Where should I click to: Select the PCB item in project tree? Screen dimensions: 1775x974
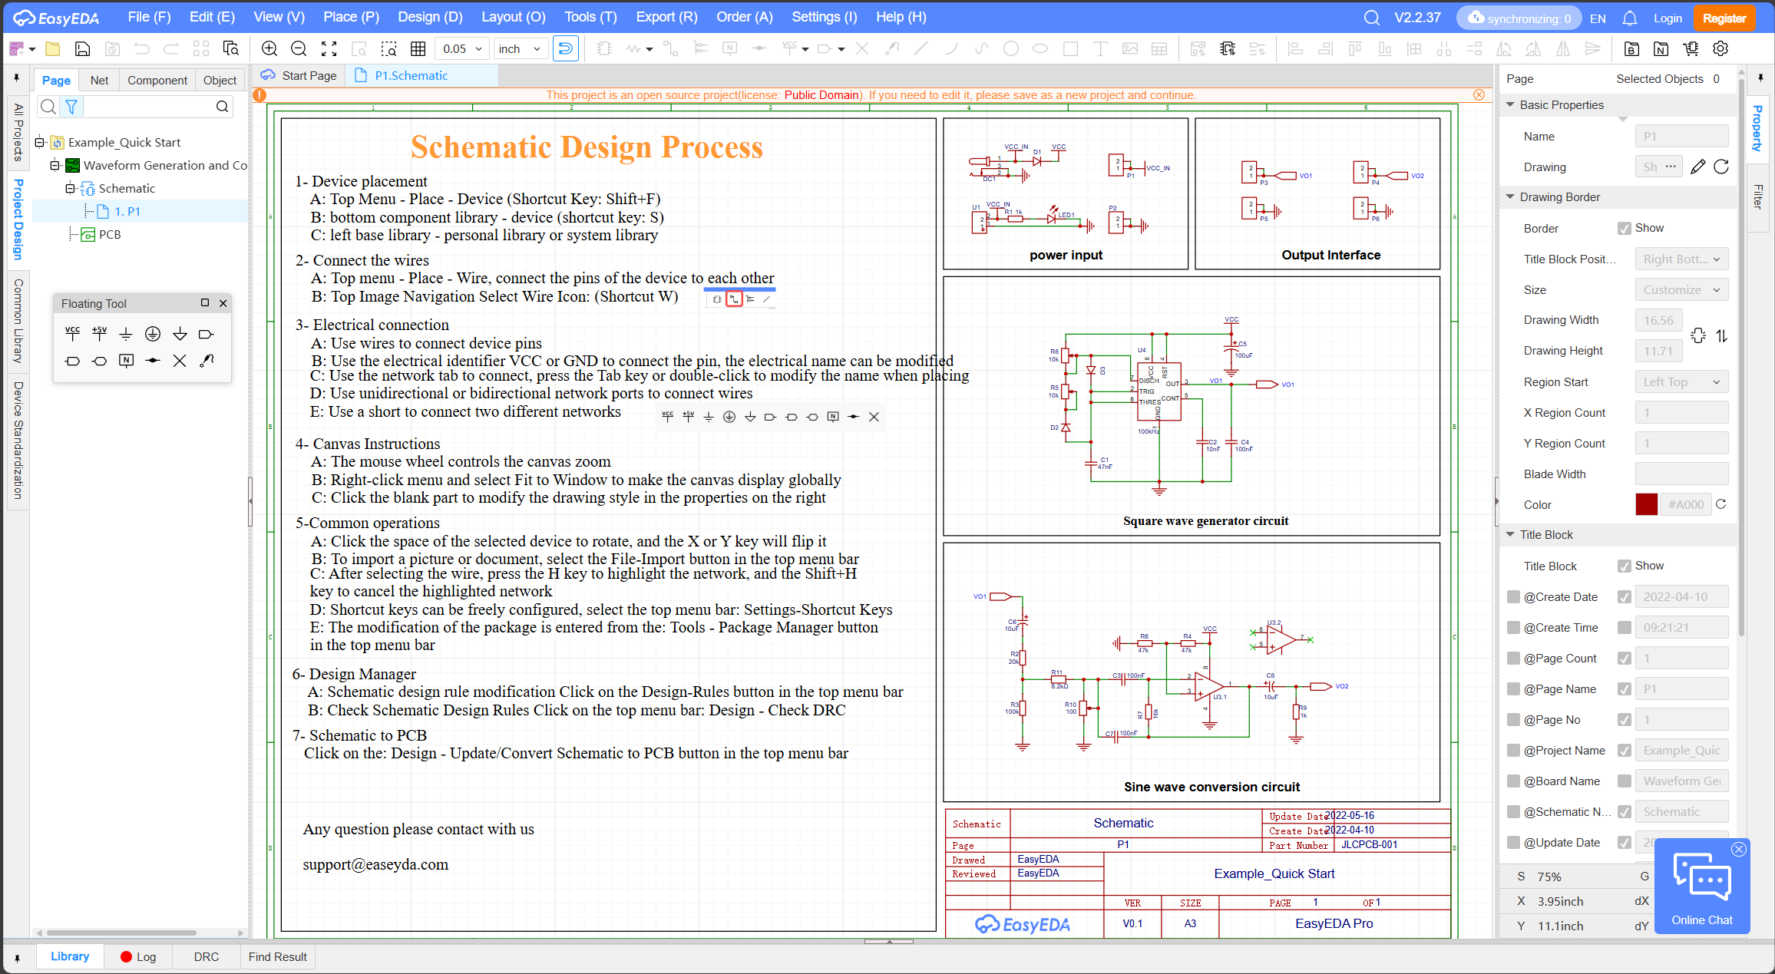click(x=110, y=234)
